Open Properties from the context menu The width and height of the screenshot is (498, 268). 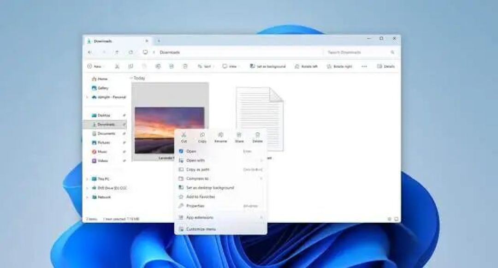[221, 206]
